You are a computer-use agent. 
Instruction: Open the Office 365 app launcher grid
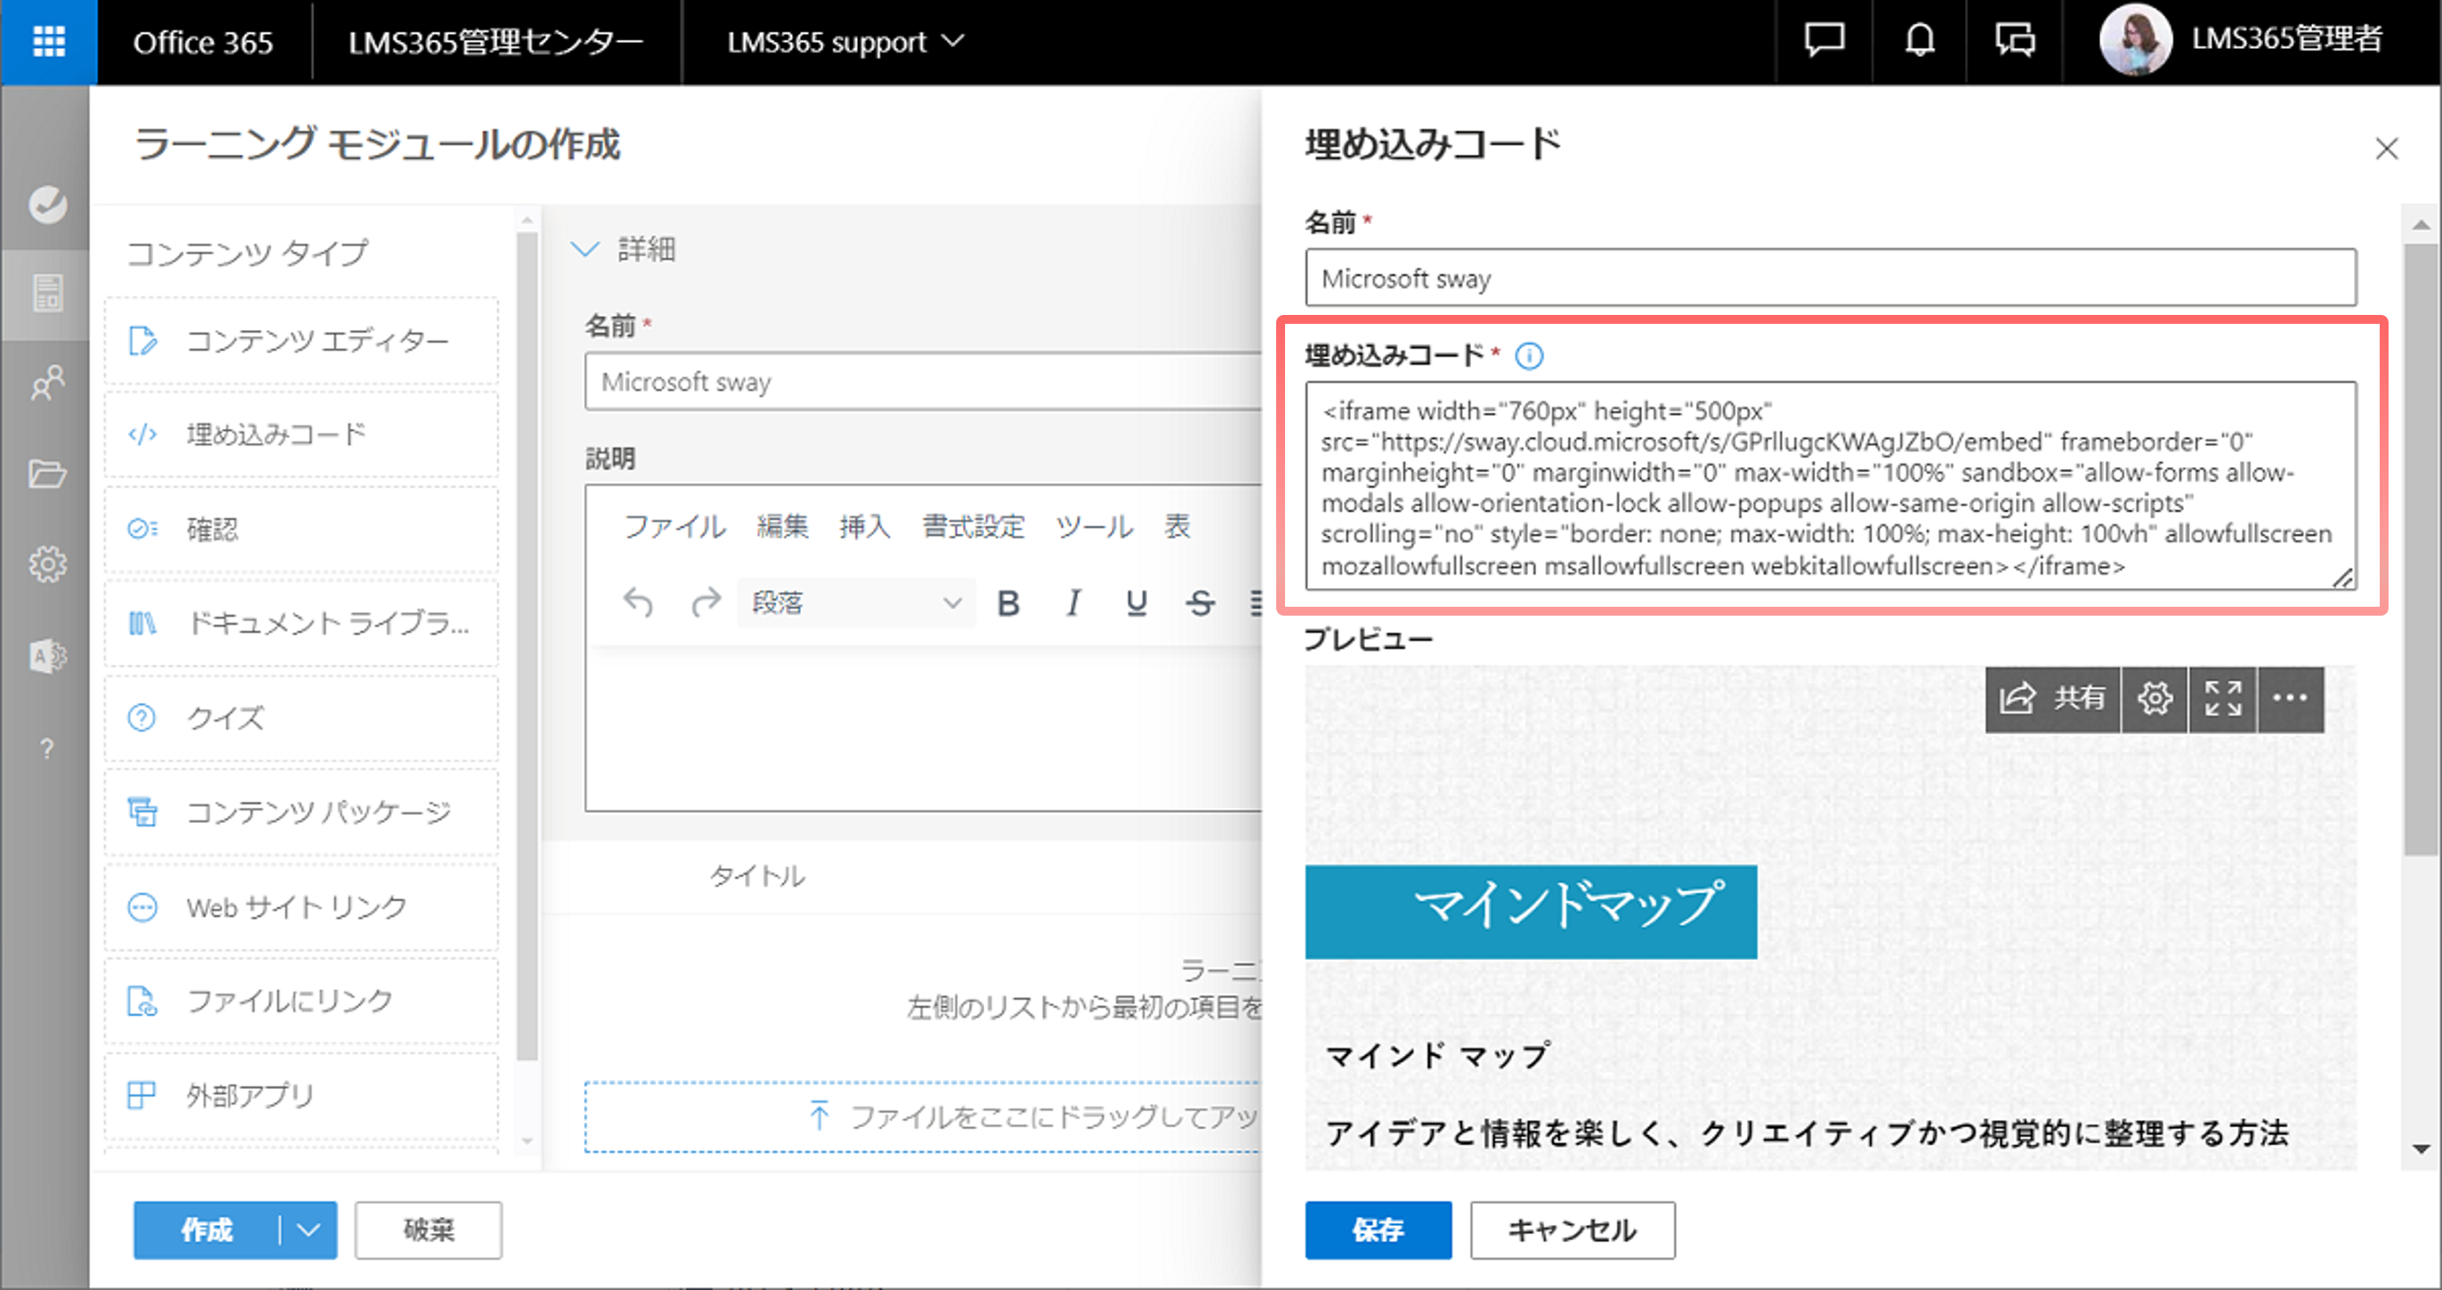(x=48, y=42)
